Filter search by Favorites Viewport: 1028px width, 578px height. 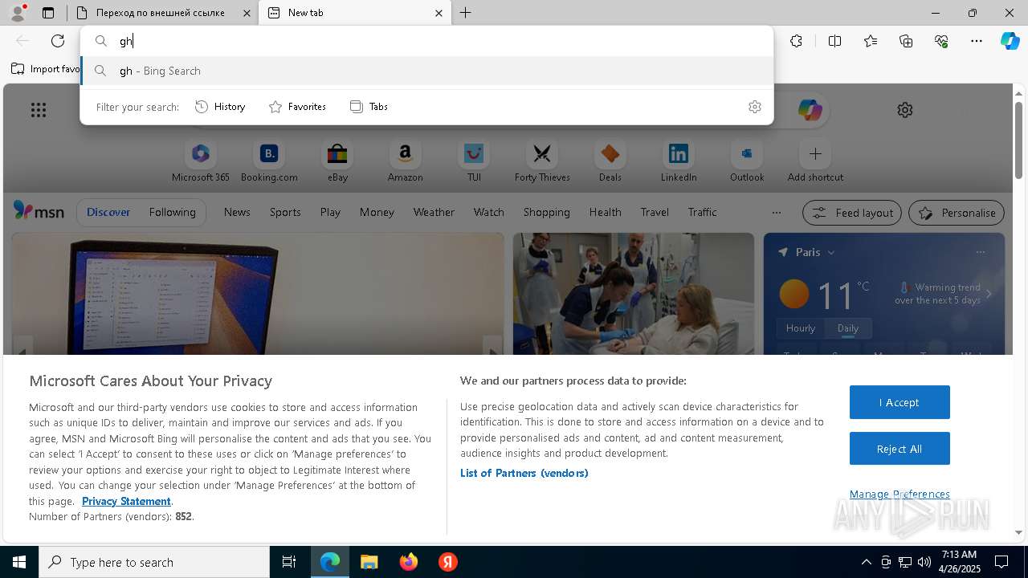[297, 107]
